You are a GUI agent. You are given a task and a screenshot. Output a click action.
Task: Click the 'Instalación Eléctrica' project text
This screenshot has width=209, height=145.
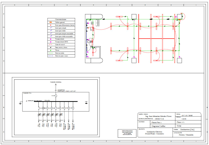154,132
